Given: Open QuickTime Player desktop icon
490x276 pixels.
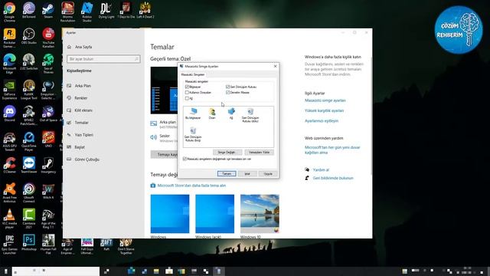Looking at the screenshot, I should click(29, 141).
